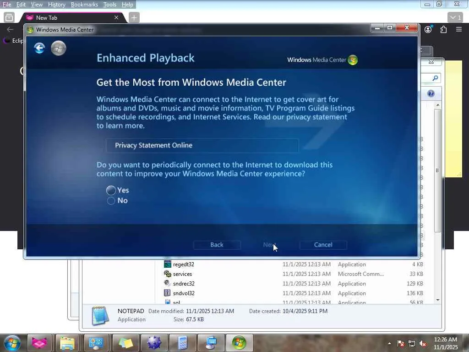Click the yellow sticky note
Viewport: 469px width, 352px height.
pos(453,119)
